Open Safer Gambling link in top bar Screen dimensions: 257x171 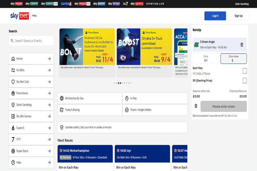(242, 4)
